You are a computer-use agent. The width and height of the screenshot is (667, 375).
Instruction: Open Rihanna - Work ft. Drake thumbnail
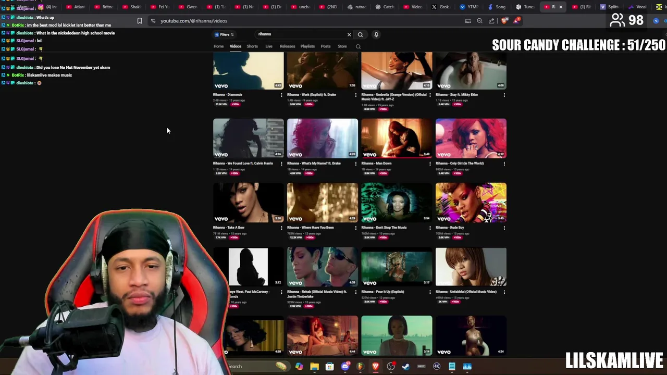[x=323, y=70]
